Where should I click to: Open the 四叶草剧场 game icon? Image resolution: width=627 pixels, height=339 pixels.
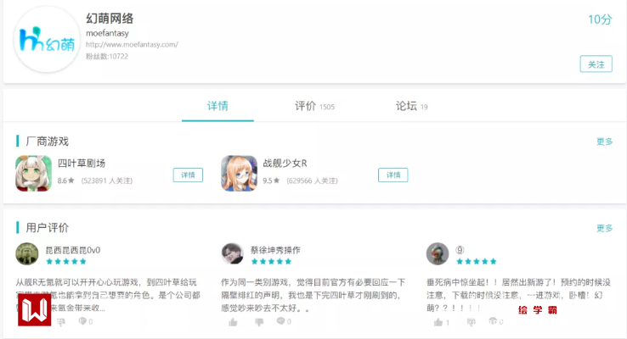coord(34,174)
